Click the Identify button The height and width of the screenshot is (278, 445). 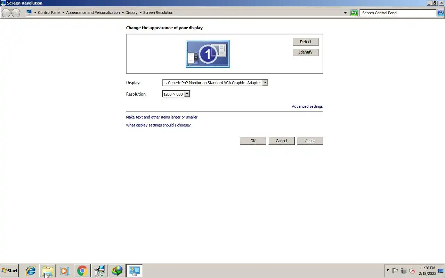[306, 52]
